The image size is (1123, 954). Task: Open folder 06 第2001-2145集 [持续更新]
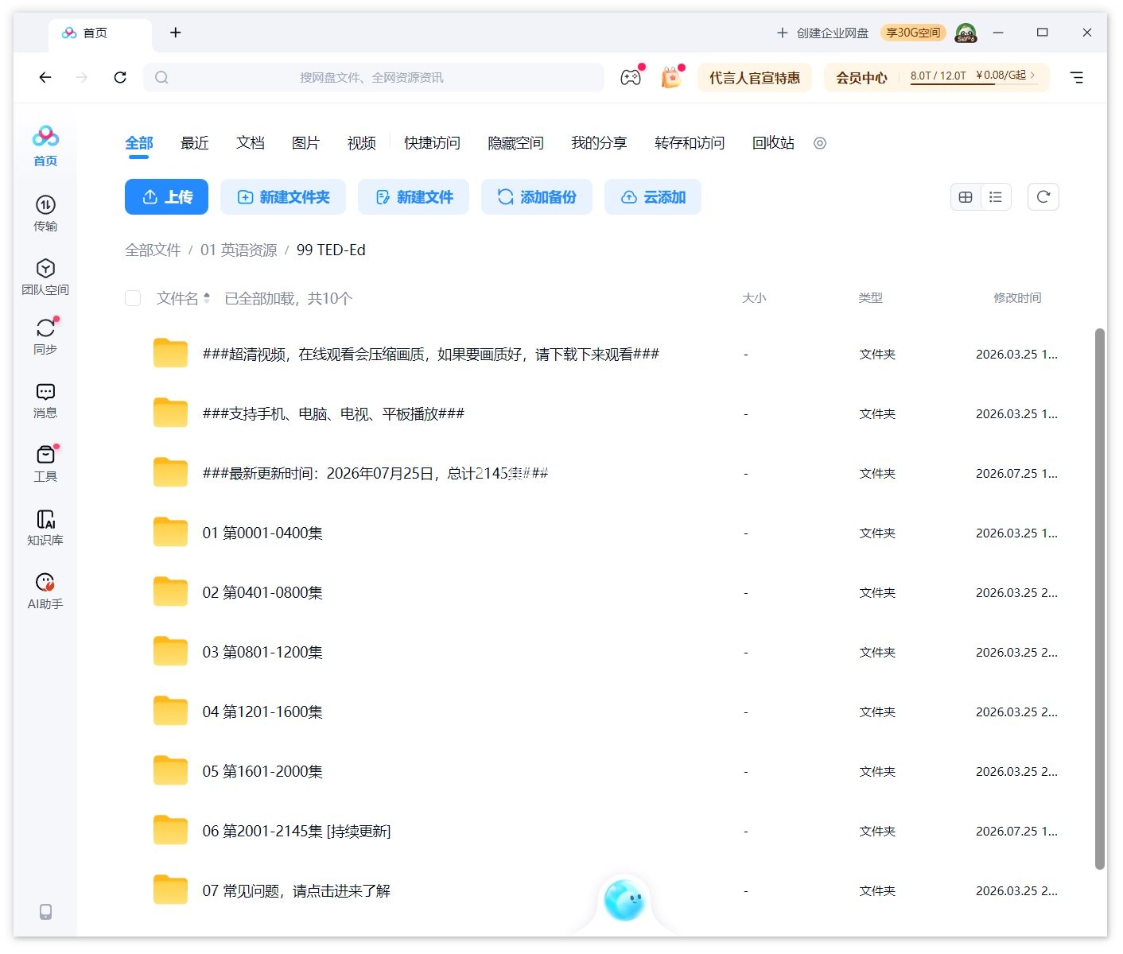[297, 831]
